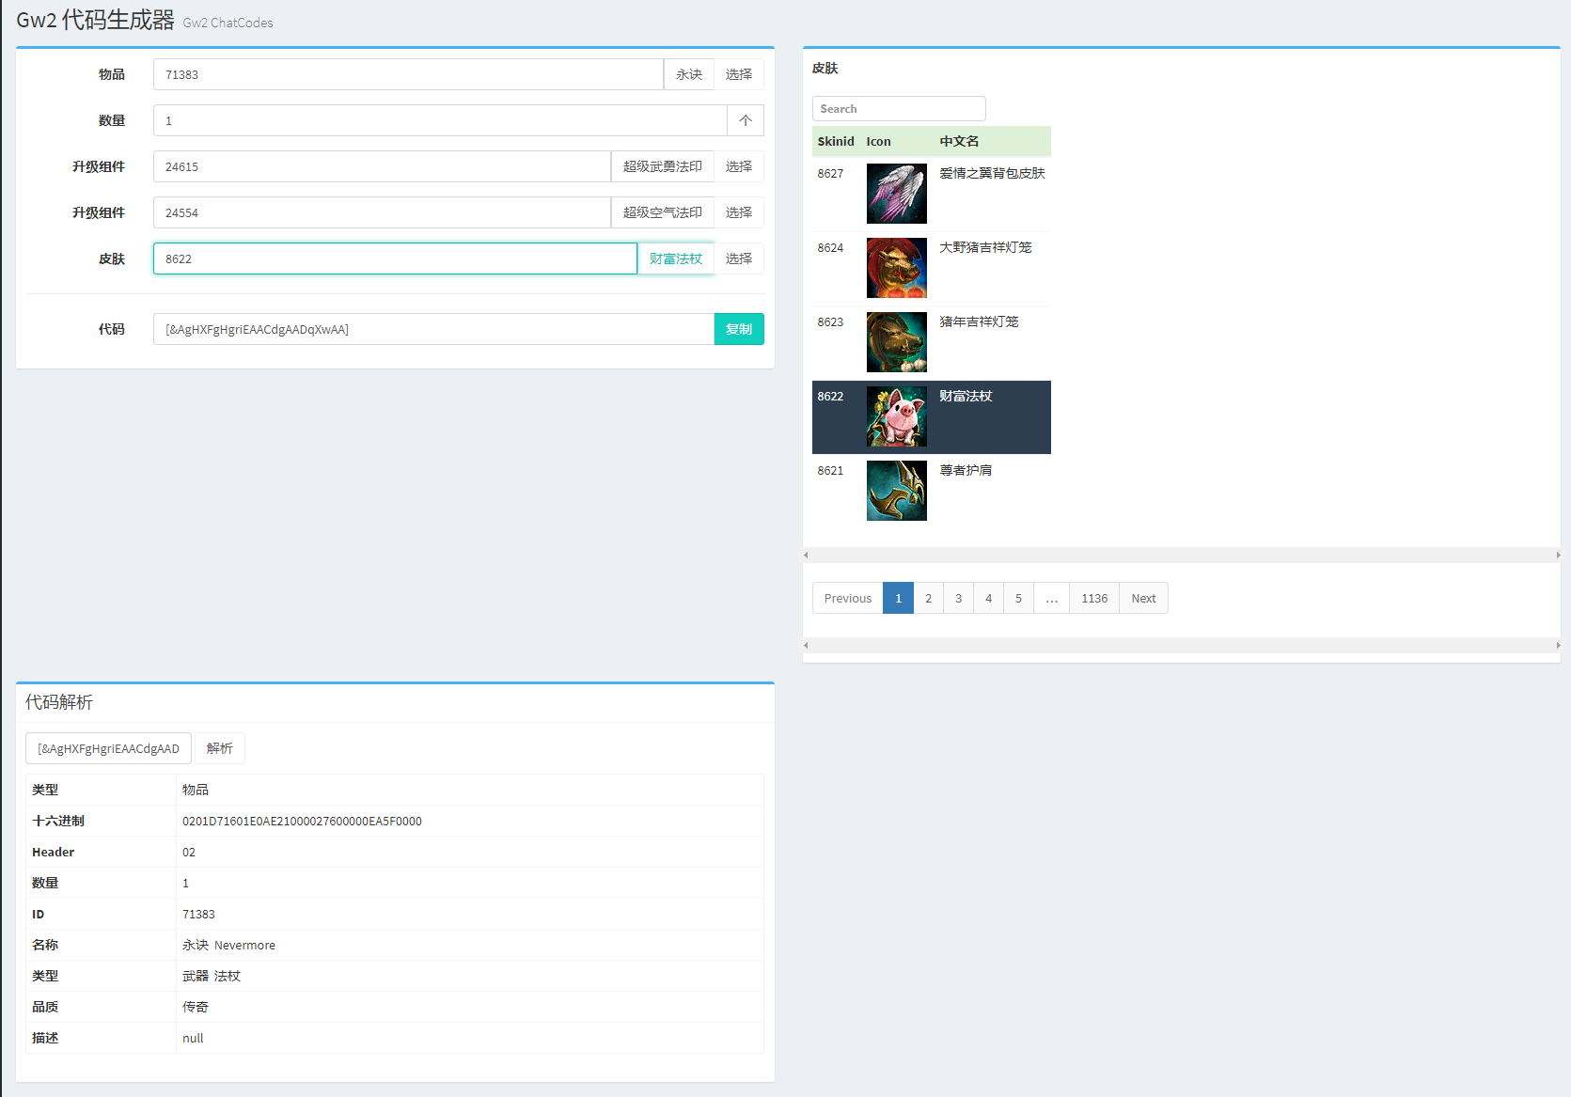Click the 财富法杖 label beside the skin field
Image resolution: width=1571 pixels, height=1097 pixels.
(676, 259)
